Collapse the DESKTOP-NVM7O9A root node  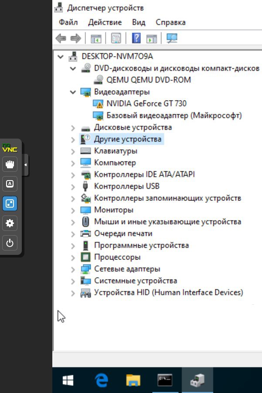[x=61, y=57]
